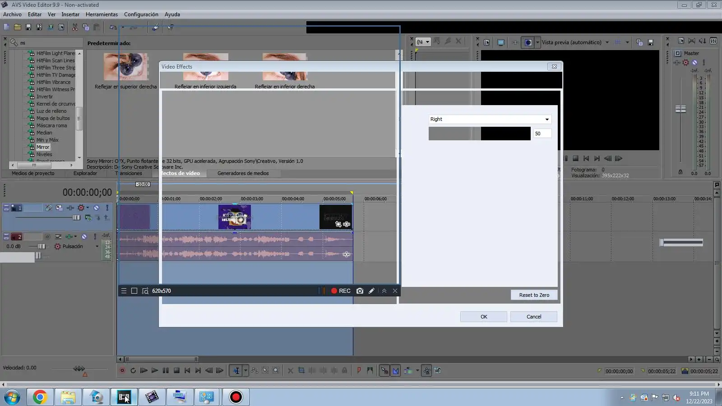Open a project using the folder icon

(17, 28)
